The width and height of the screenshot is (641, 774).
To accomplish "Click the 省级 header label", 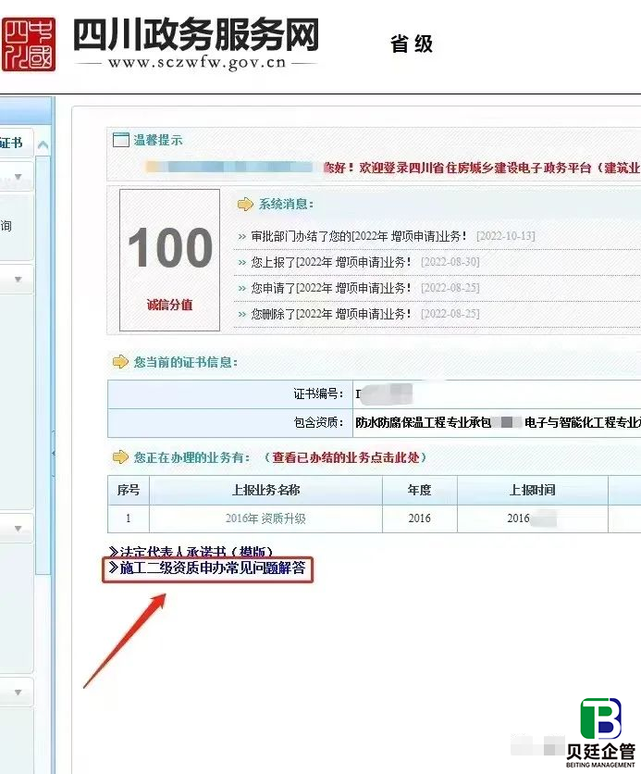I will [x=412, y=44].
